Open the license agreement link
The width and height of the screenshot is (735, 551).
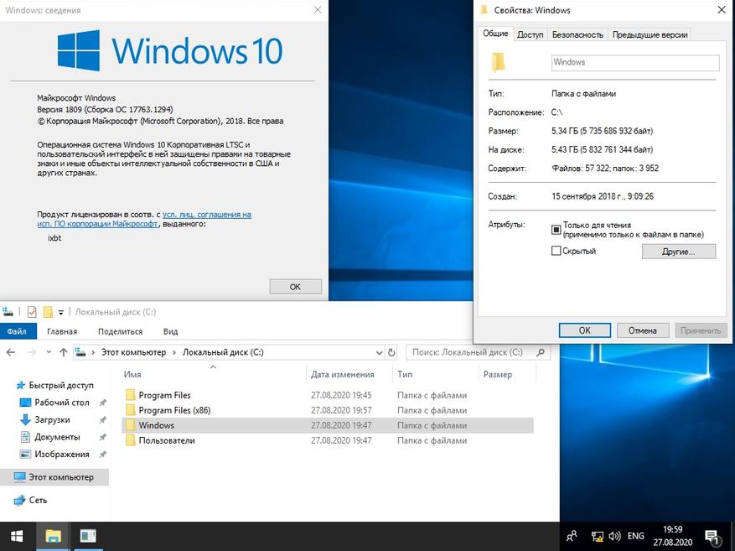point(144,220)
